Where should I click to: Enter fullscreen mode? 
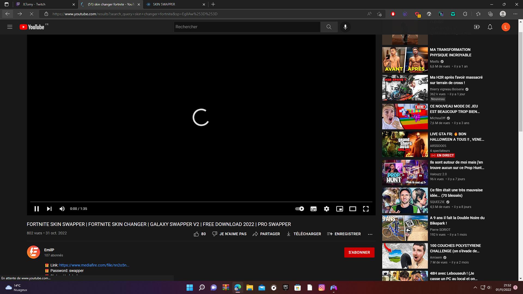point(366,209)
